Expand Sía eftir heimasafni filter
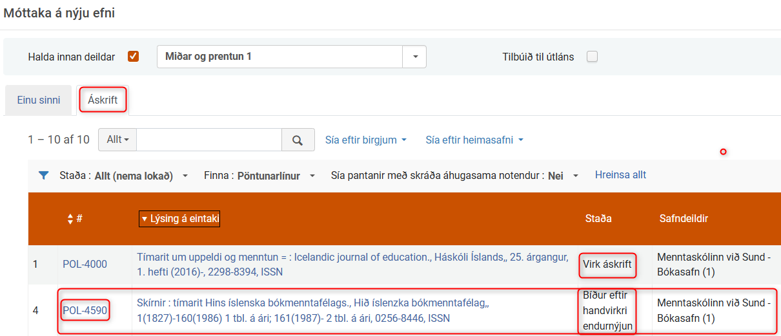Screen dimensions: 781x336 474,140
